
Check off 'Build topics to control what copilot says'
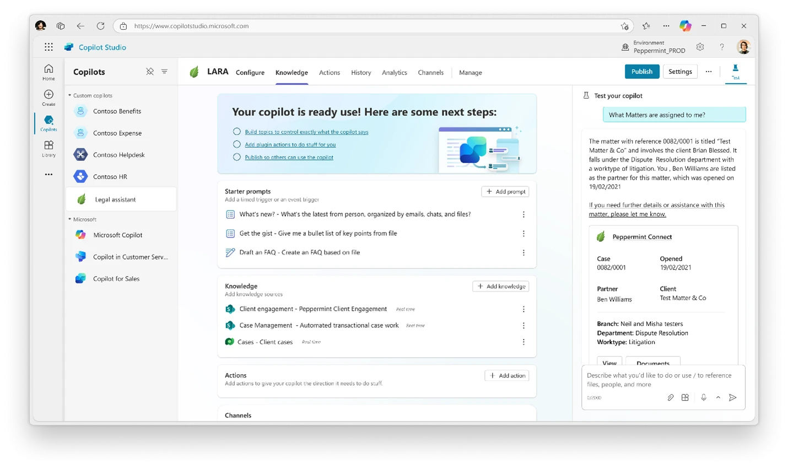[x=237, y=132]
